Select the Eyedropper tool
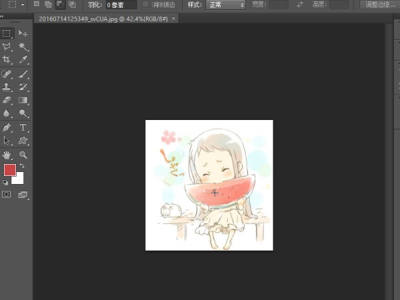Image resolution: width=400 pixels, height=300 pixels. pyautogui.click(x=23, y=60)
